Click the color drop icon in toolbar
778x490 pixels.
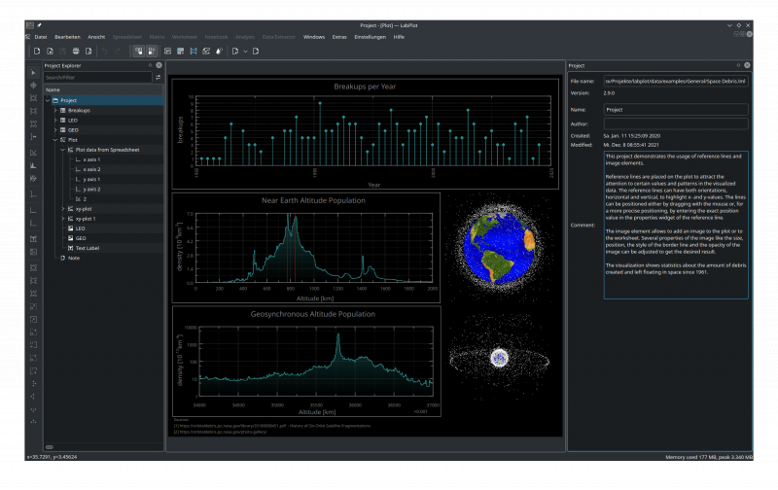coord(220,52)
